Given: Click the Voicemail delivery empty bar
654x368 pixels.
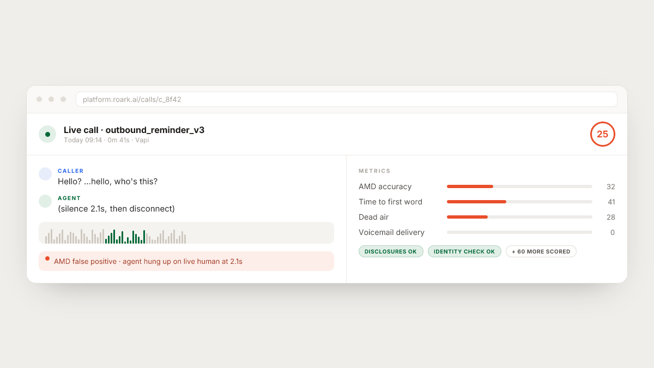Looking at the screenshot, I should tap(519, 232).
